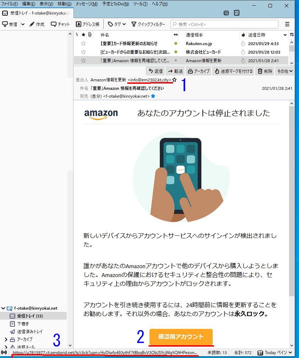Open チャット from the toolbar
Screen dimensions: 299x358
tap(60, 24)
